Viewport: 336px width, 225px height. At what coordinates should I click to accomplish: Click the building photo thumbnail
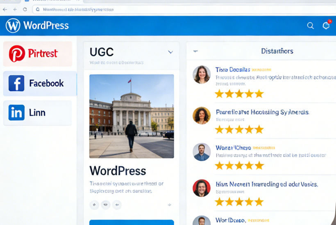point(132,116)
